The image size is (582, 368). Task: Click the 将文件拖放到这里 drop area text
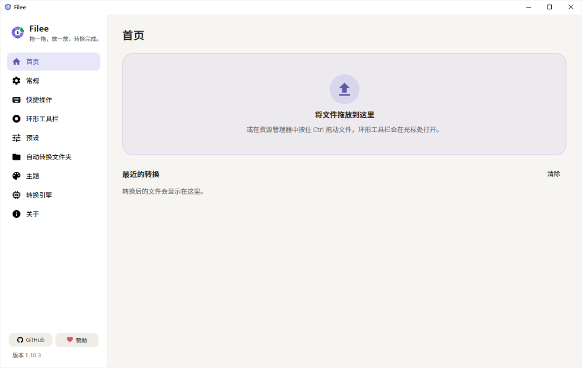pyautogui.click(x=344, y=115)
